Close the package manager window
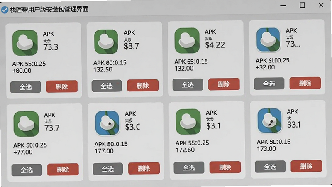The image size is (332, 187). tap(321, 5)
